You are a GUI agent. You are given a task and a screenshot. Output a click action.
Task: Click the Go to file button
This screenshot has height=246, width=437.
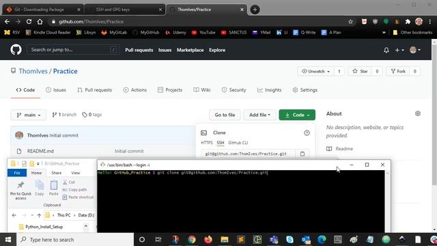pyautogui.click(x=225, y=115)
